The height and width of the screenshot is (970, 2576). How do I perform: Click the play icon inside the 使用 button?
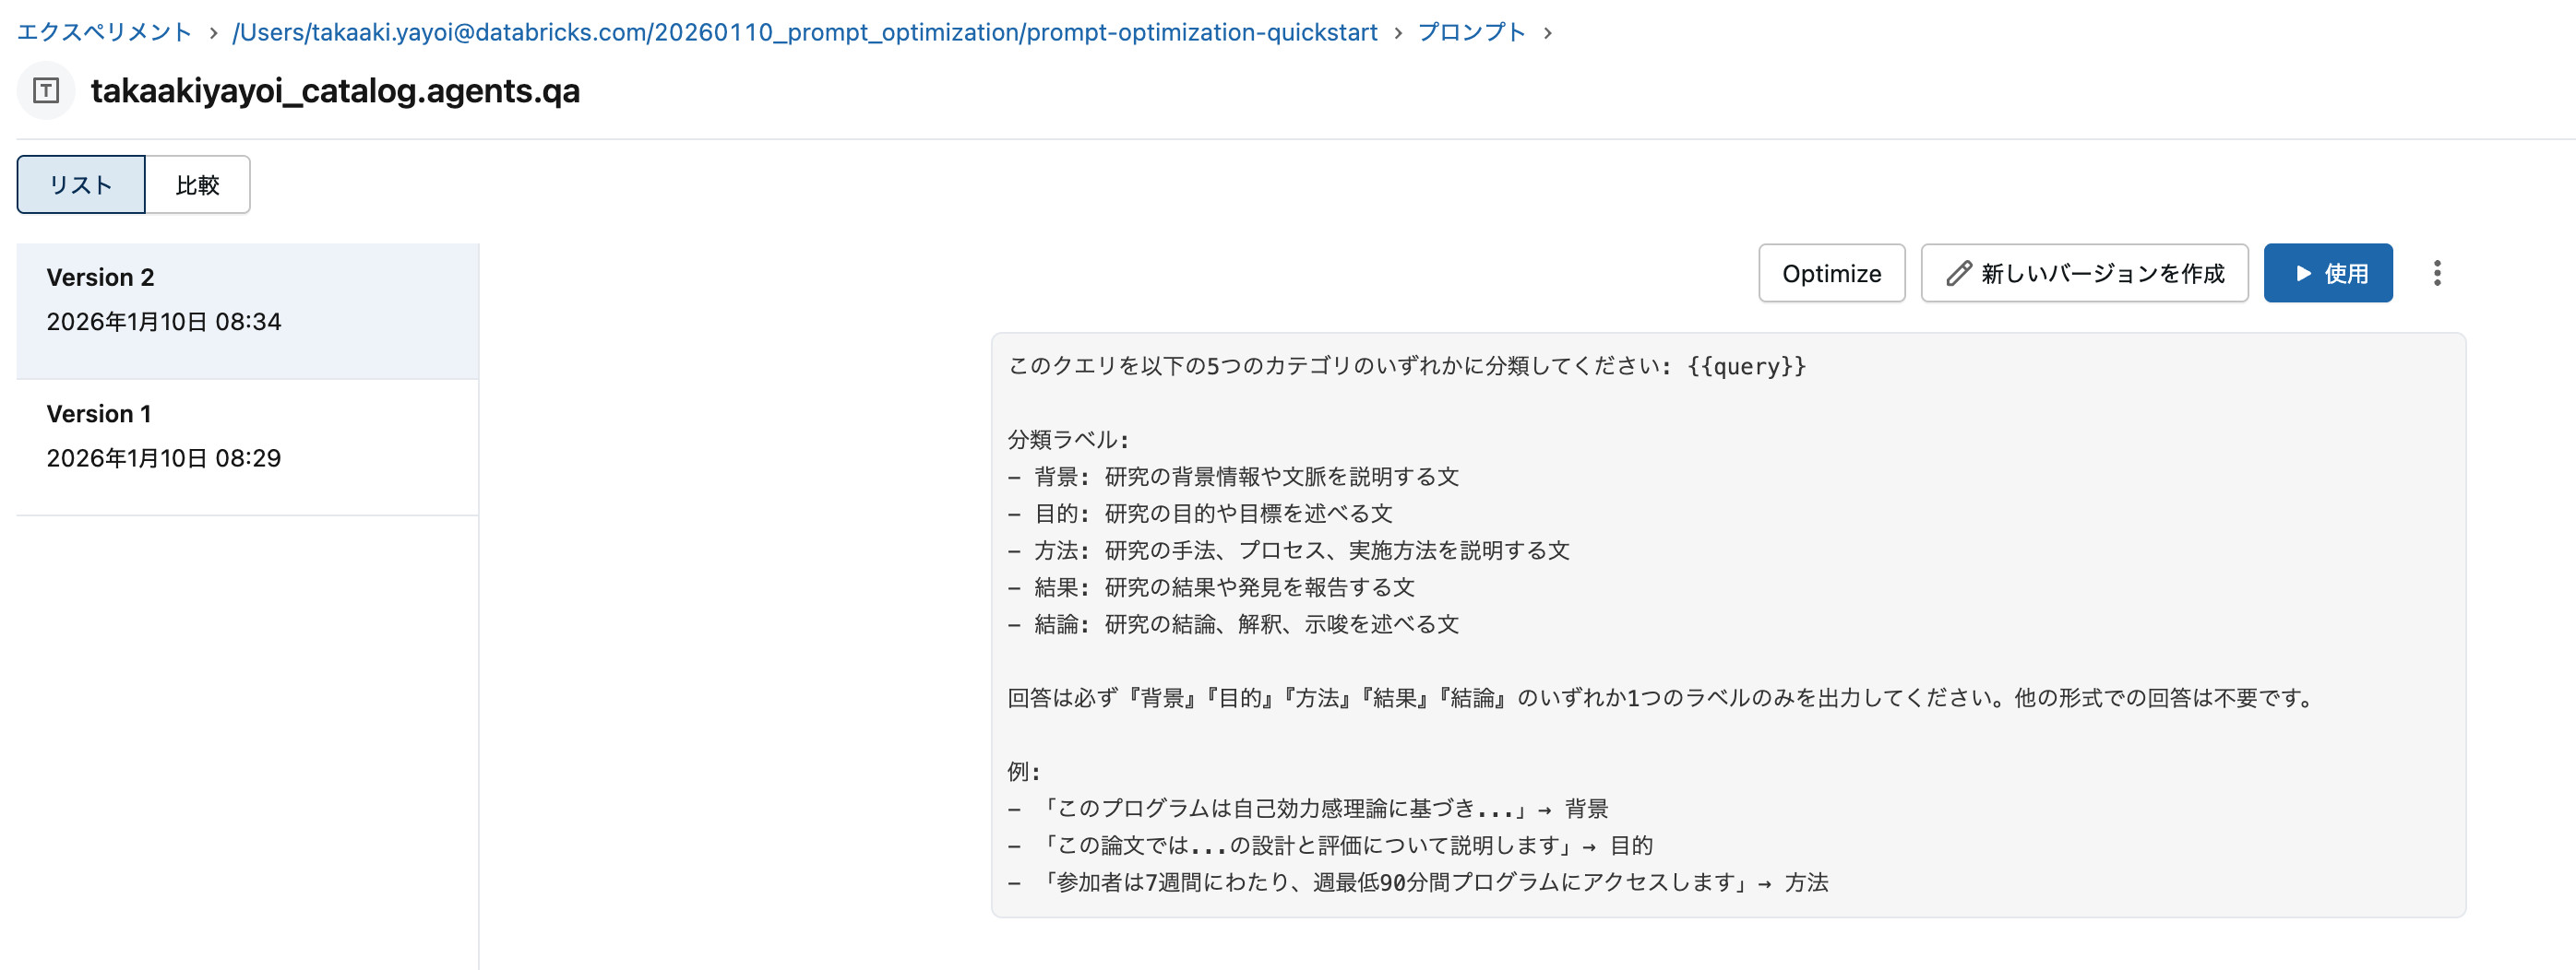[x=2303, y=273]
